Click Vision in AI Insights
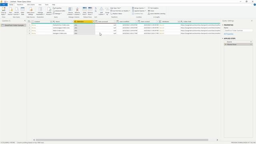The height and width of the screenshot is (144, 256). pos(151,11)
